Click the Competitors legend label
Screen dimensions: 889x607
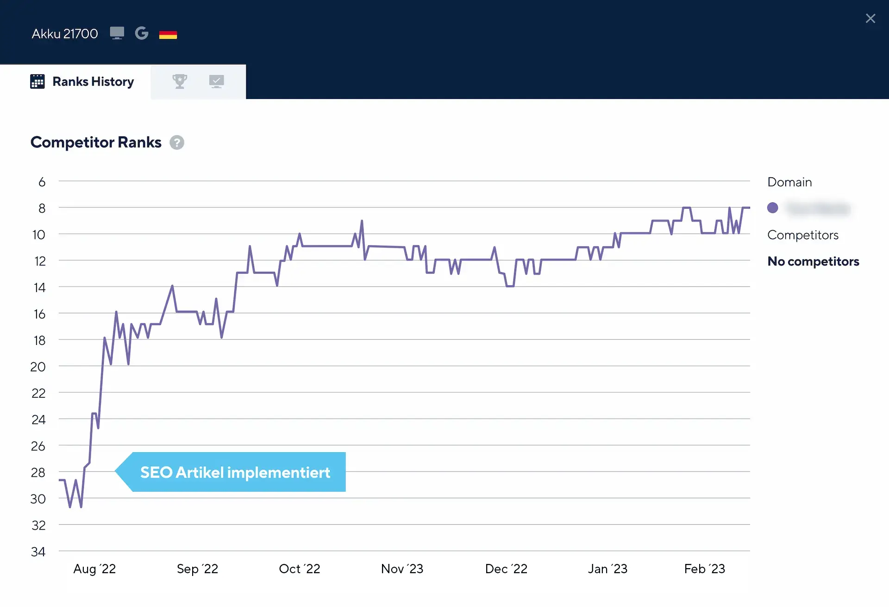pos(803,235)
